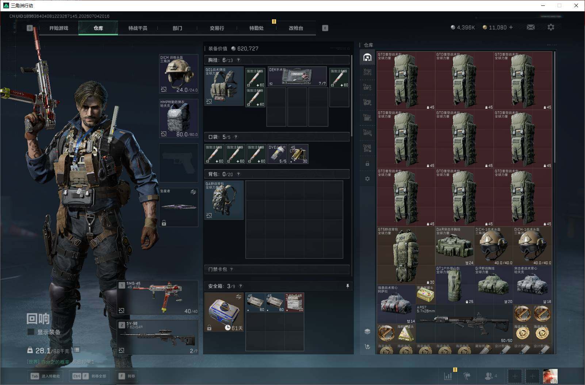Open the friends icon showing 4

pyautogui.click(x=490, y=376)
